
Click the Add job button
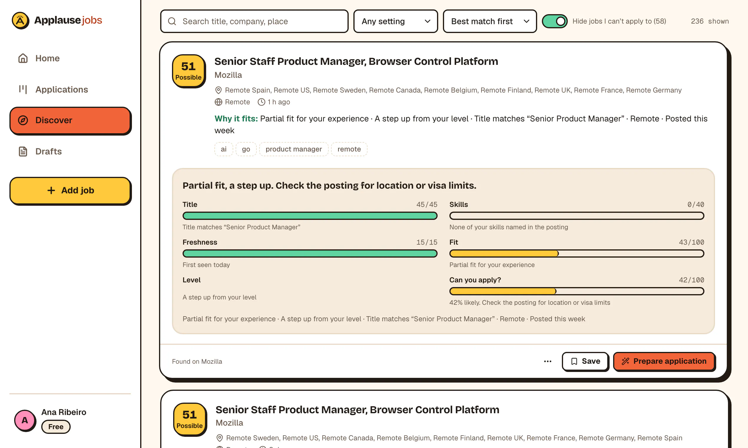coord(70,190)
